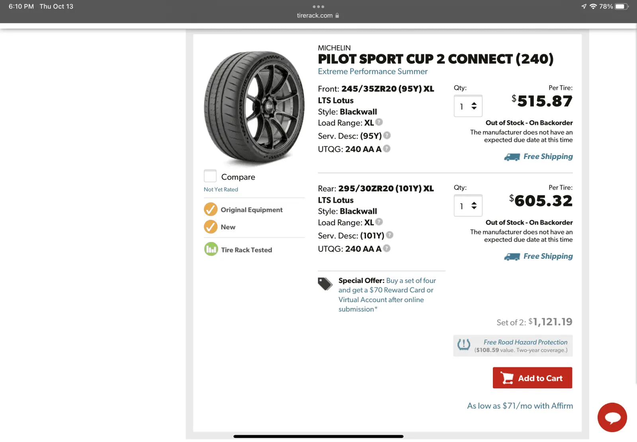637x442 pixels.
Task: Open the rear tire Qty dropdown
Action: (x=468, y=206)
